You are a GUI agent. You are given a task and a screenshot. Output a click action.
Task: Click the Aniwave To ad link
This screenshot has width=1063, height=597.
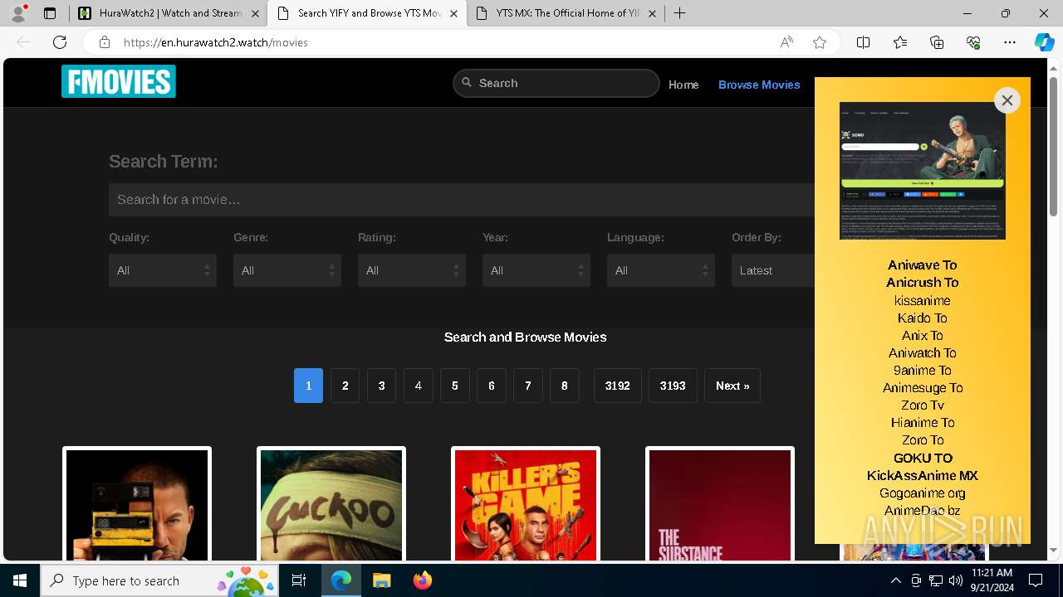922,265
